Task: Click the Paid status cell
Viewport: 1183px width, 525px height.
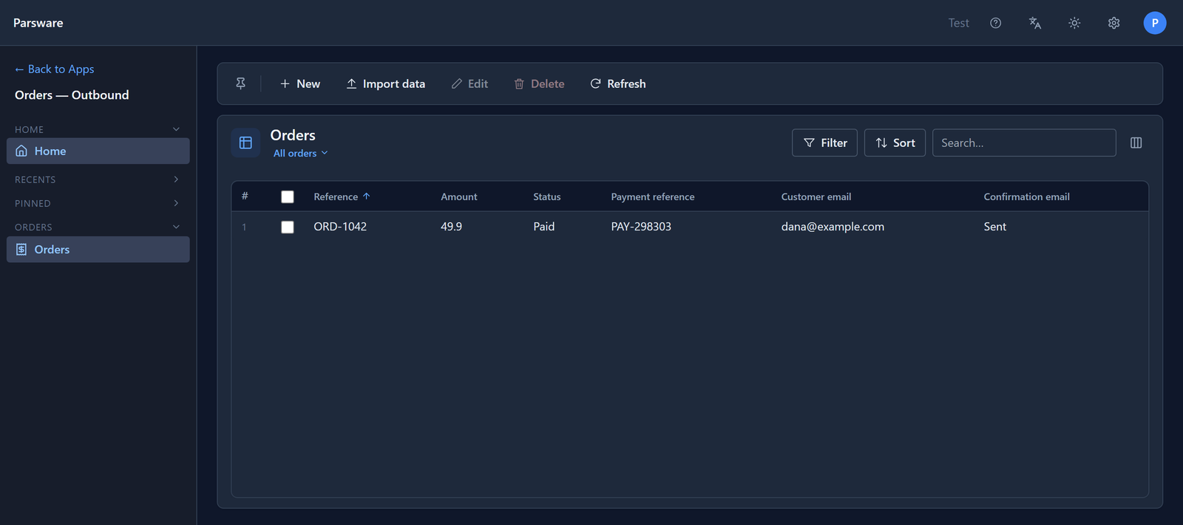Action: tap(544, 227)
